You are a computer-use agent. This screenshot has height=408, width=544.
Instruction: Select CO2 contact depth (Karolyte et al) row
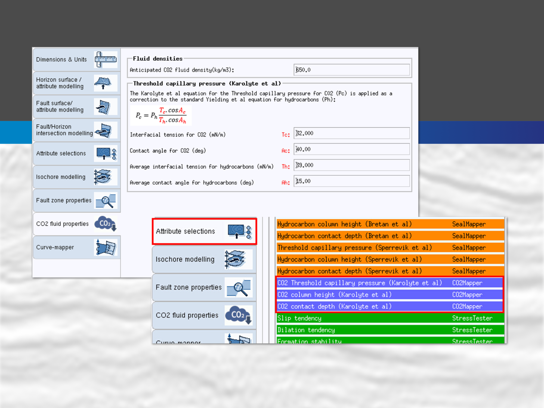click(390, 307)
